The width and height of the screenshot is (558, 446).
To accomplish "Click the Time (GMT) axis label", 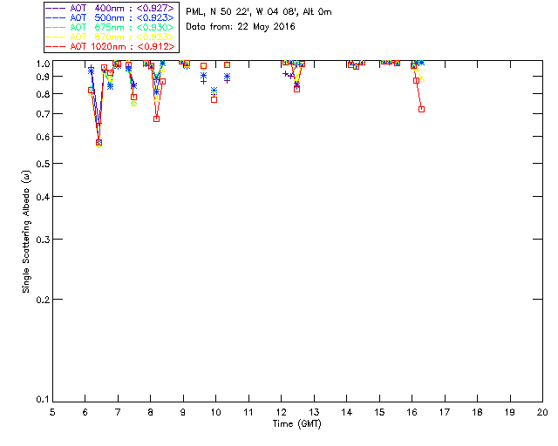I will [x=297, y=423].
